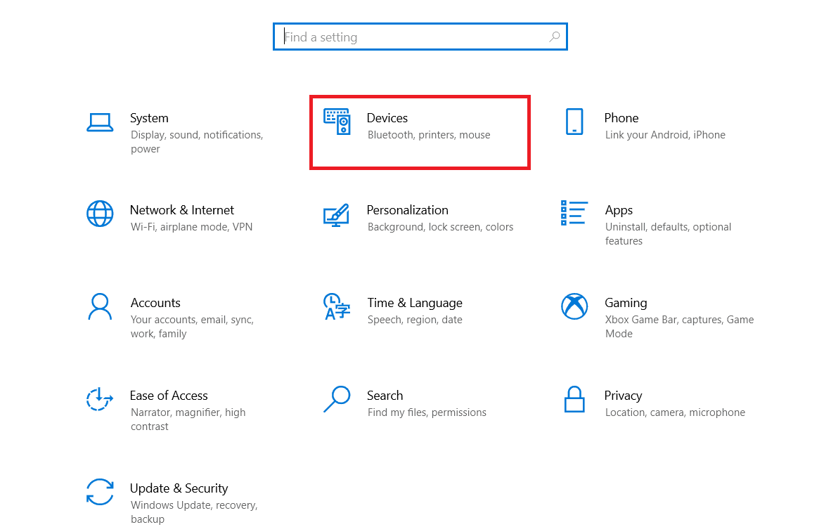Image resolution: width=838 pixels, height=527 pixels.
Task: Open the Apps settings icon
Action: [x=574, y=214]
